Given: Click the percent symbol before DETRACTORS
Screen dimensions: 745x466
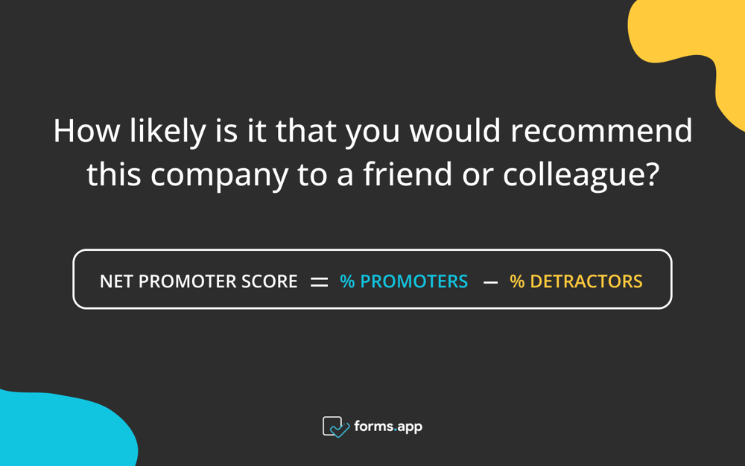Looking at the screenshot, I should tap(517, 281).
